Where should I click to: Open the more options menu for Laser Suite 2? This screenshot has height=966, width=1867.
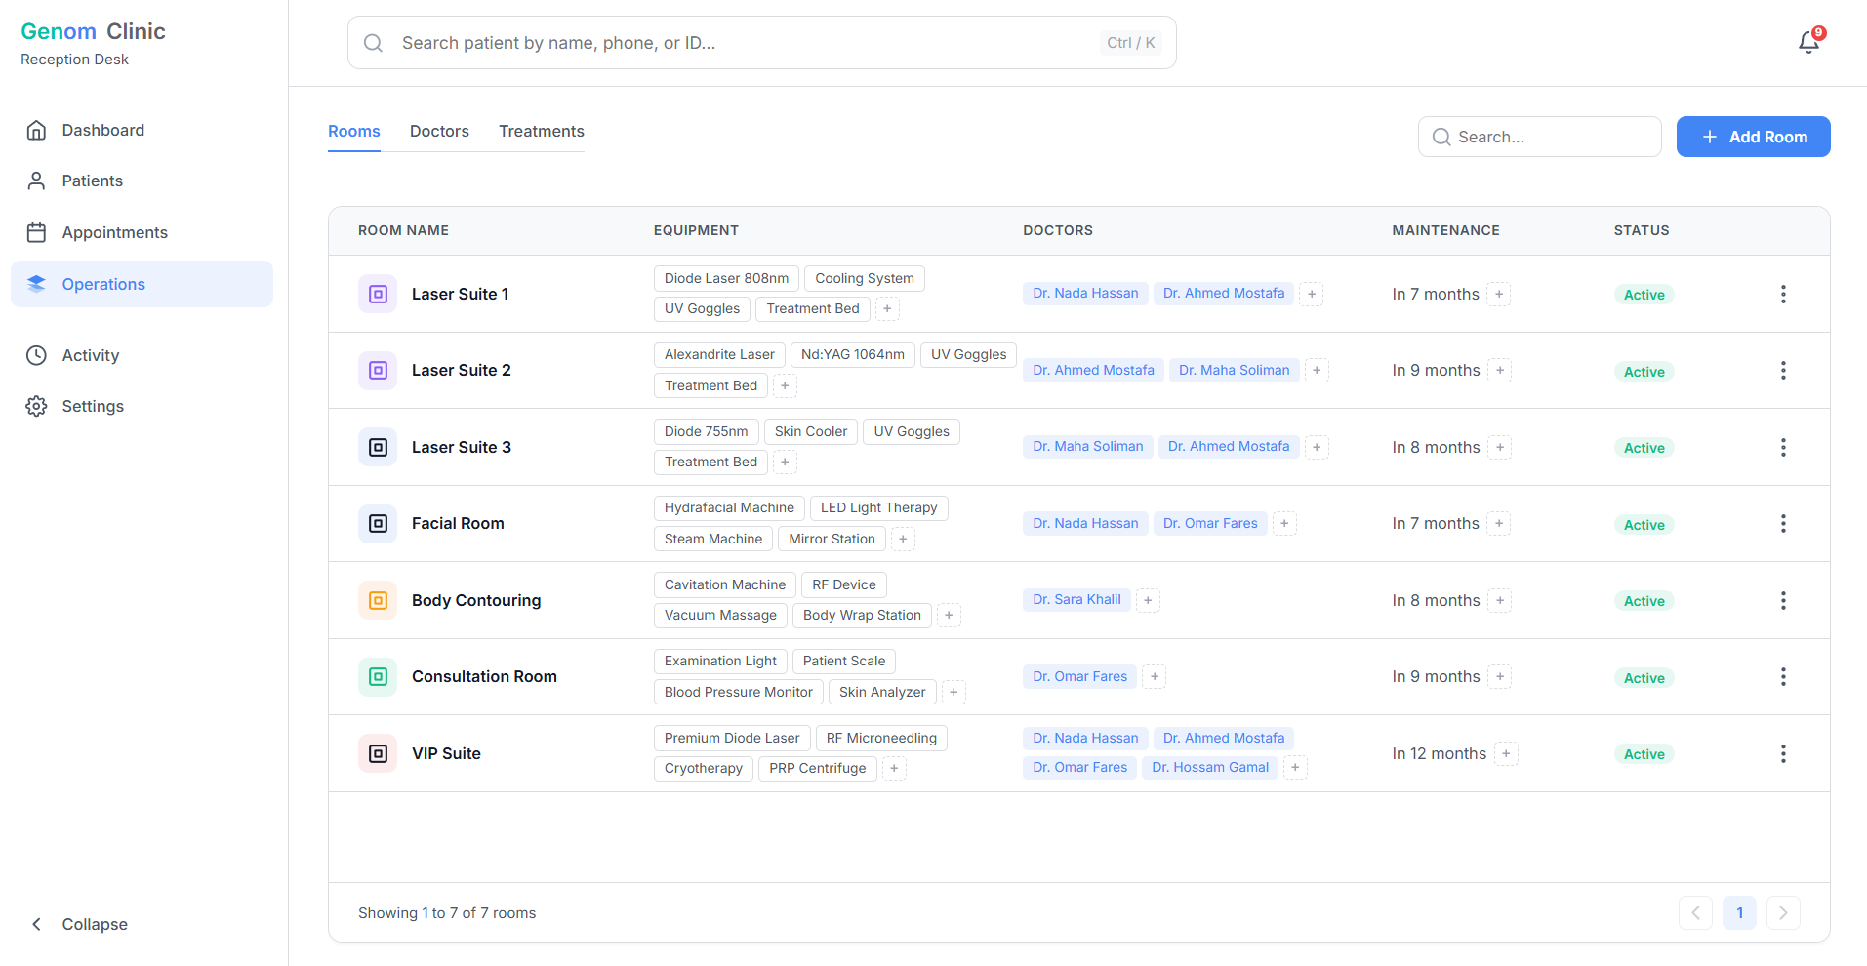click(1783, 370)
